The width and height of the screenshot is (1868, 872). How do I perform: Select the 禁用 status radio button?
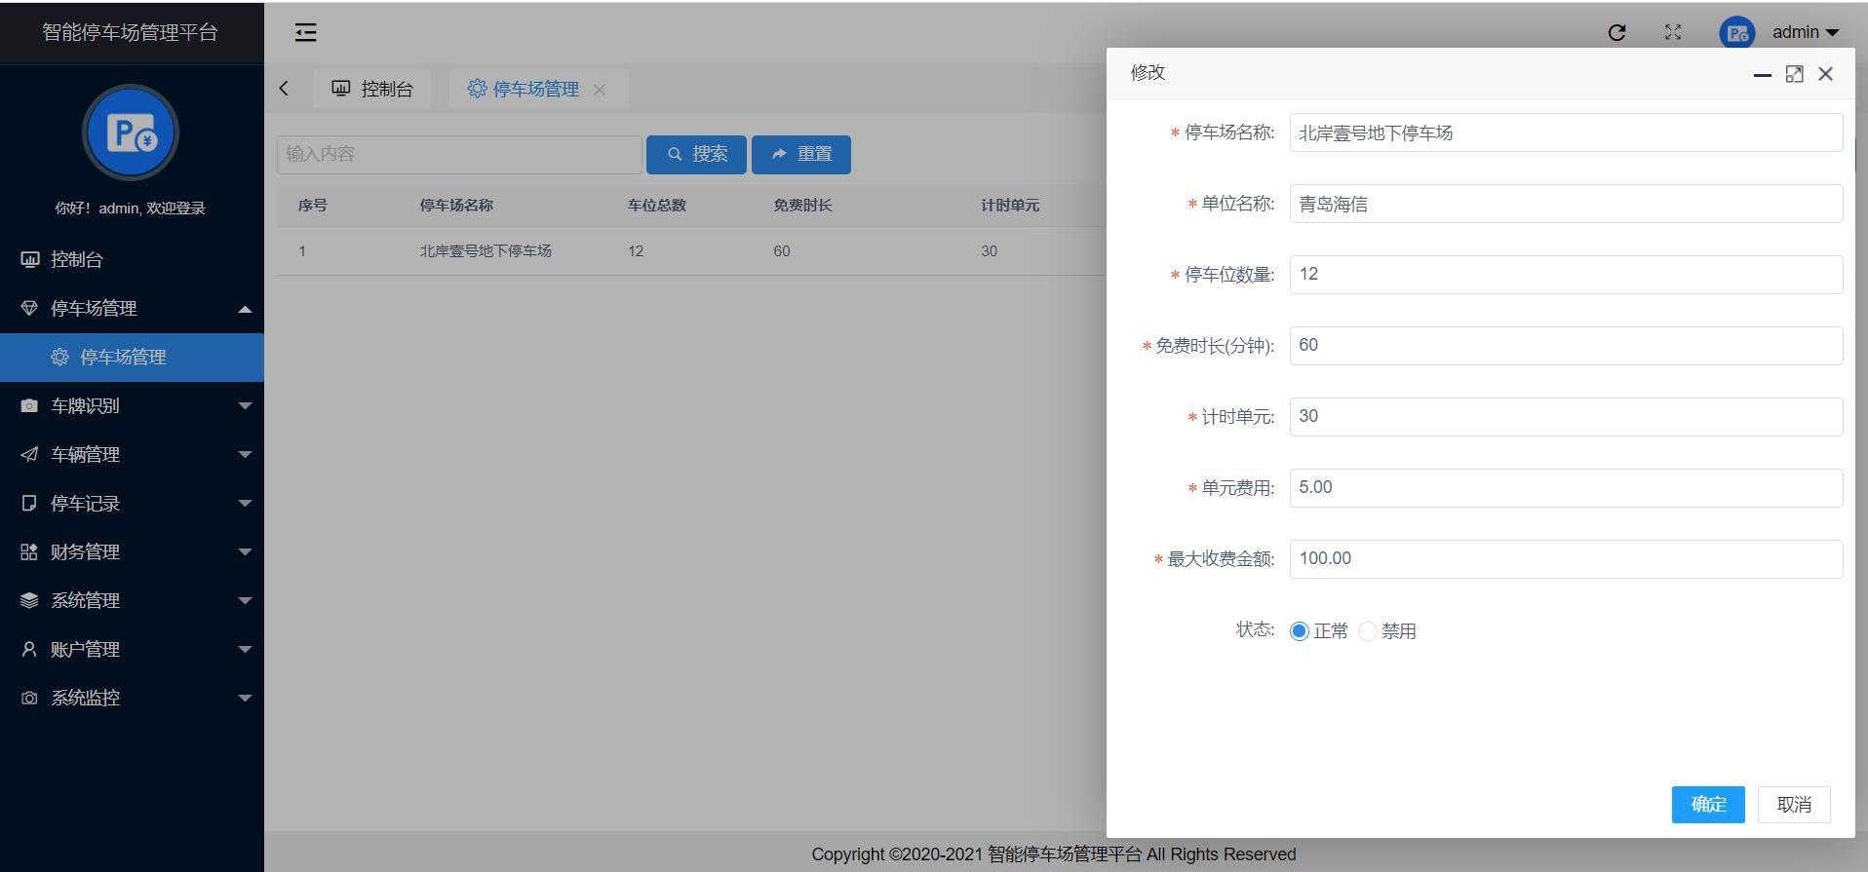[x=1368, y=631]
